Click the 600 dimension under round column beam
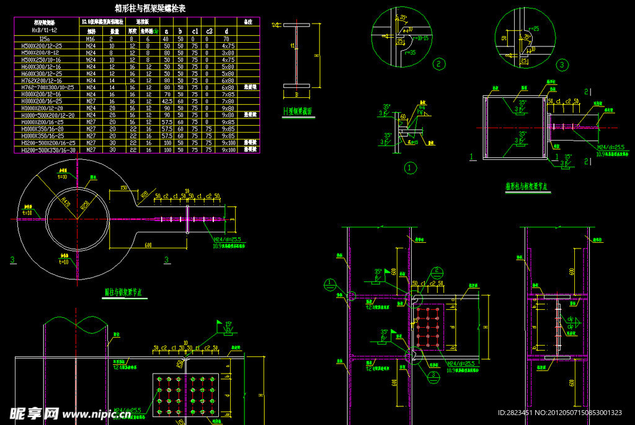The image size is (635, 425). click(147, 244)
